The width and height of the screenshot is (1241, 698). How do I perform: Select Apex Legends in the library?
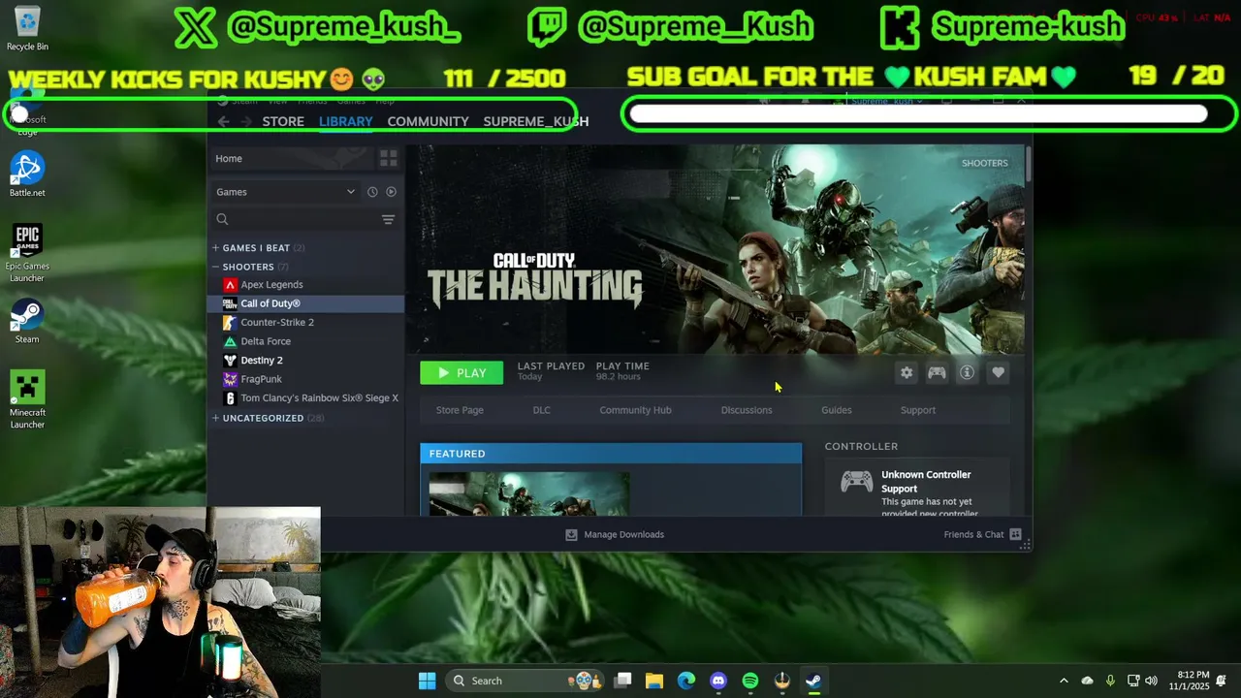(x=271, y=284)
